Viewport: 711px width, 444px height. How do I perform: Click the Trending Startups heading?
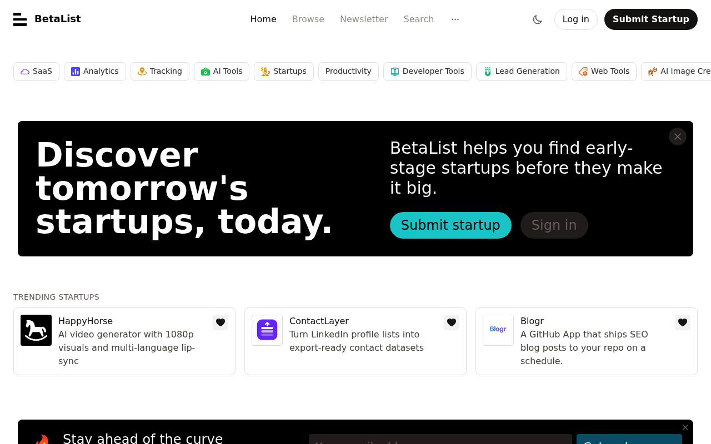[x=56, y=297]
